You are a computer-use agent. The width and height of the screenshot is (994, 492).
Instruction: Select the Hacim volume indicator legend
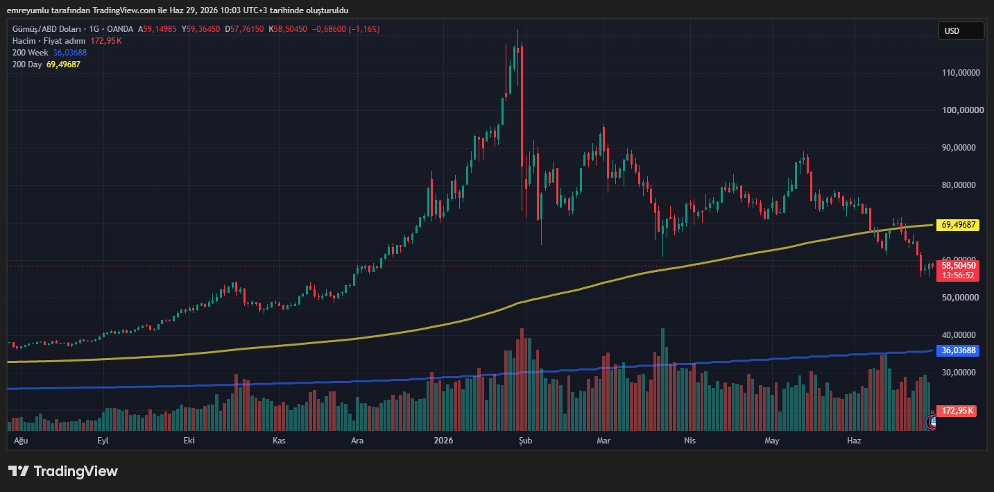click(x=49, y=41)
